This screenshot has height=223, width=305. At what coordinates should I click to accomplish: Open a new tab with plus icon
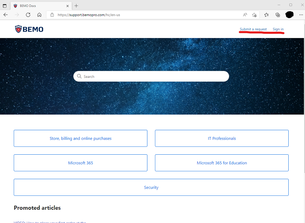76,6
